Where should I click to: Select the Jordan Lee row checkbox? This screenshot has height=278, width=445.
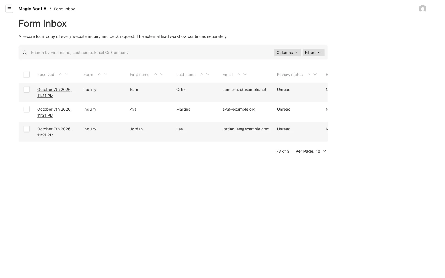(27, 129)
